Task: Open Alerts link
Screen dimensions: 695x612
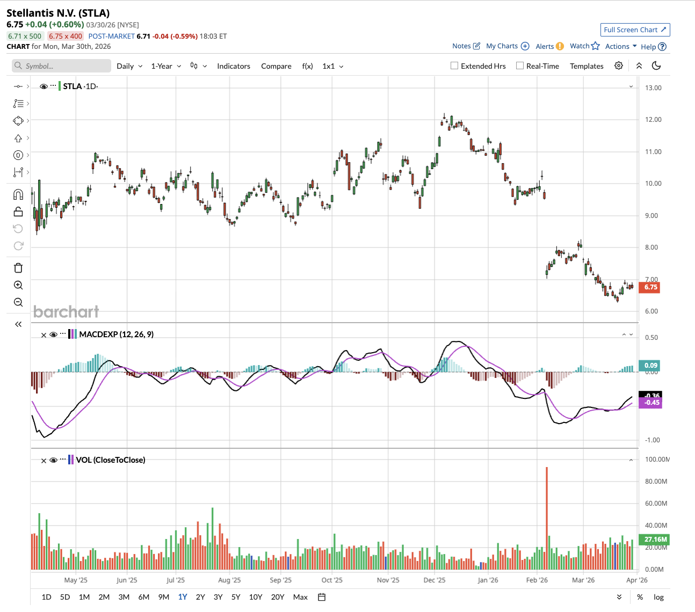Action: [x=549, y=46]
